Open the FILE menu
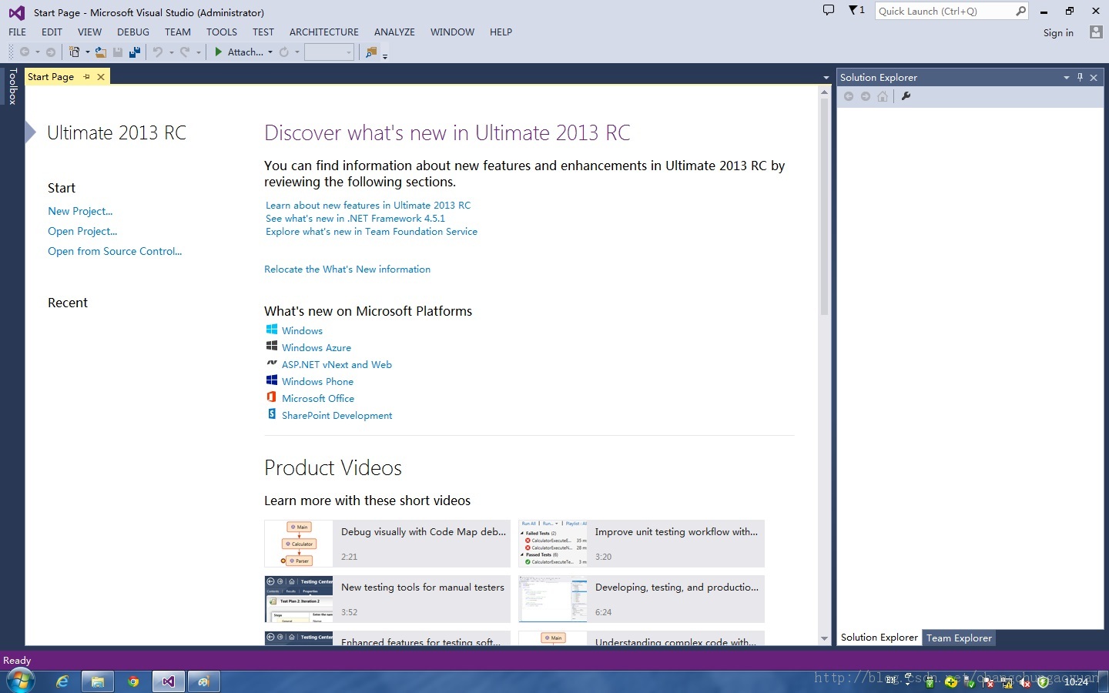1109x693 pixels. coord(18,32)
